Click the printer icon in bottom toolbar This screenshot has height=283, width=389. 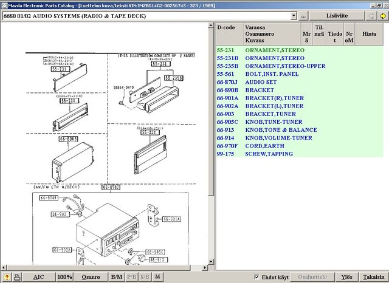pos(17,277)
